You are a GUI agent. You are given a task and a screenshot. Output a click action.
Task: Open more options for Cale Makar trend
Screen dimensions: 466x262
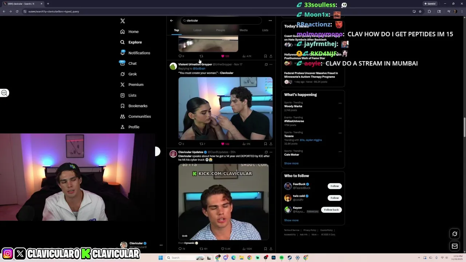pos(340,151)
